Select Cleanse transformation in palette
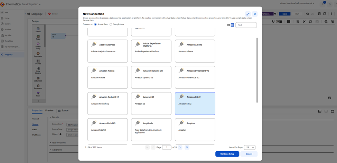Image resolution: width=337 pixels, height=163 pixels. click(x=38, y=62)
